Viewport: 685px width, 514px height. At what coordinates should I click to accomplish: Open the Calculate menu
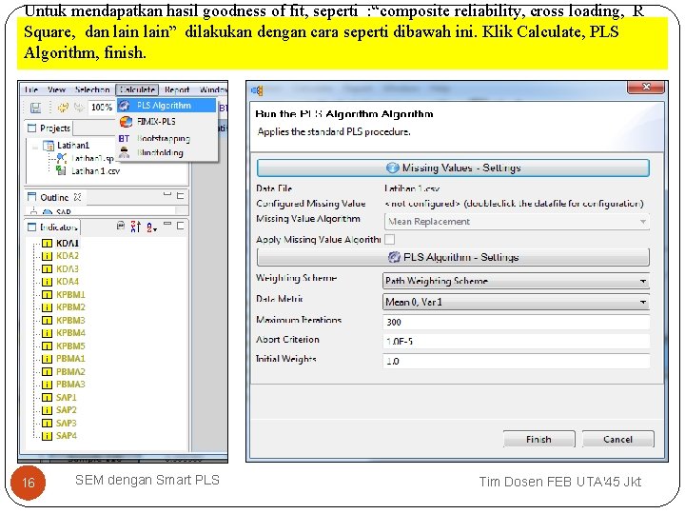(x=137, y=89)
